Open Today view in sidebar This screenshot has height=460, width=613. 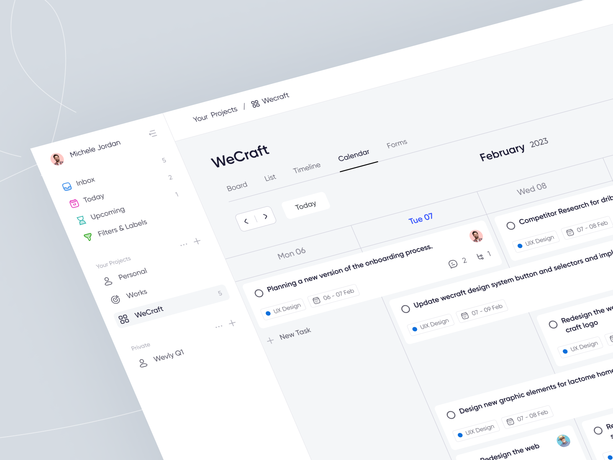click(93, 198)
